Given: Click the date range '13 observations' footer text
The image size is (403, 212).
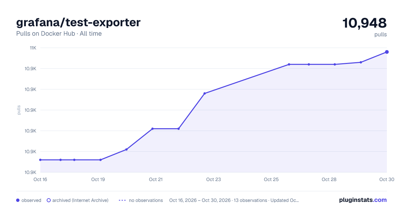Looking at the screenshot, I should [234, 200].
